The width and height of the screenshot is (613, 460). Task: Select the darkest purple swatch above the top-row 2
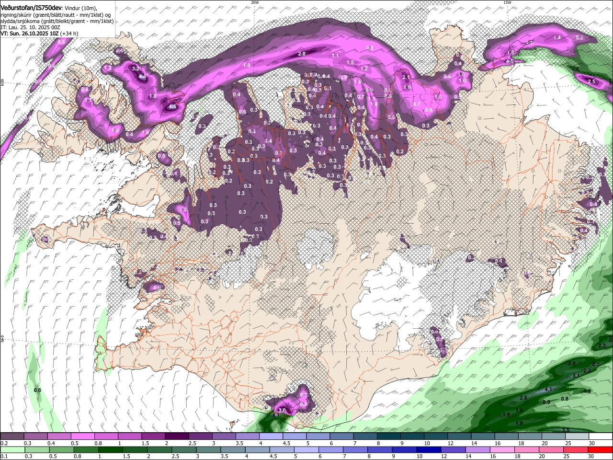point(176,437)
